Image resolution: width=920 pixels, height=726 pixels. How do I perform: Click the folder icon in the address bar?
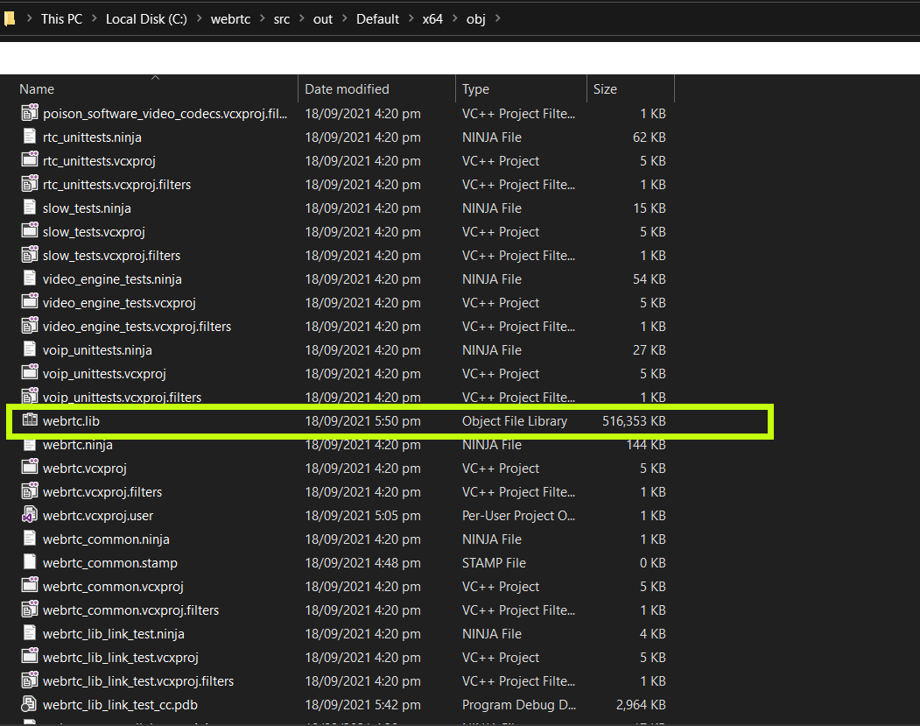coord(10,18)
